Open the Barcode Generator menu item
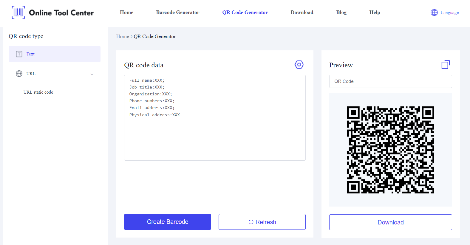Viewport: 470px width, 245px height. click(178, 12)
